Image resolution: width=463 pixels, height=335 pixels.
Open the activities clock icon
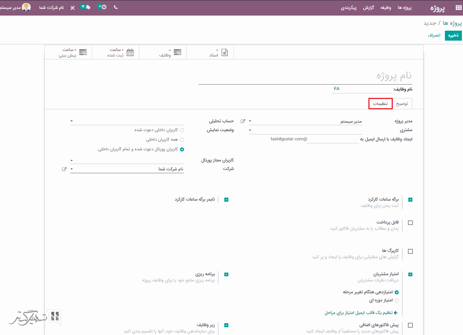103,7
